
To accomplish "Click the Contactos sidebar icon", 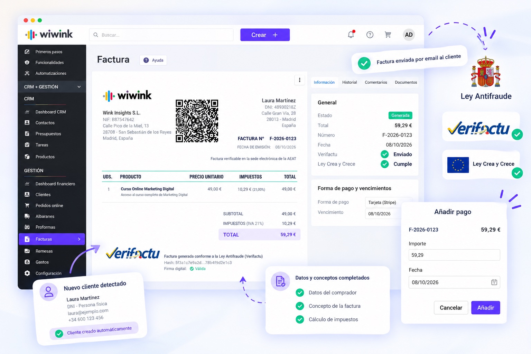I will click(x=27, y=123).
